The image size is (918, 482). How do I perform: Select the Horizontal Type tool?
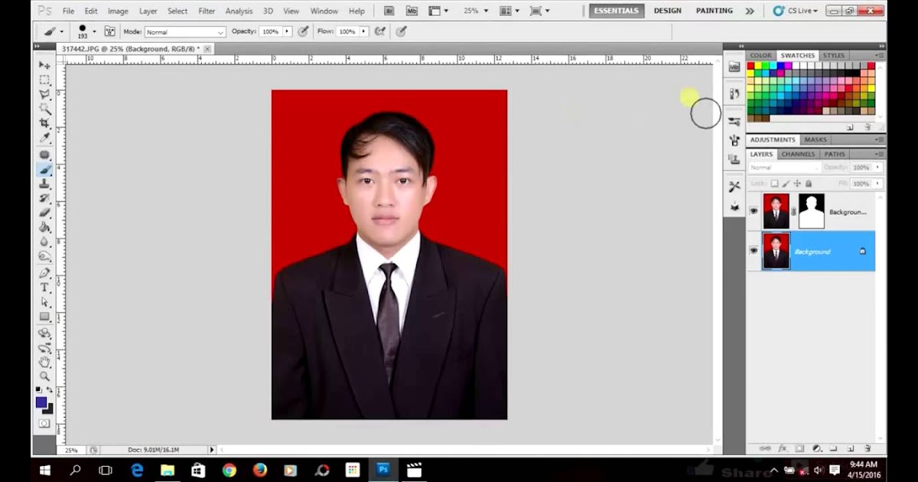click(x=44, y=288)
